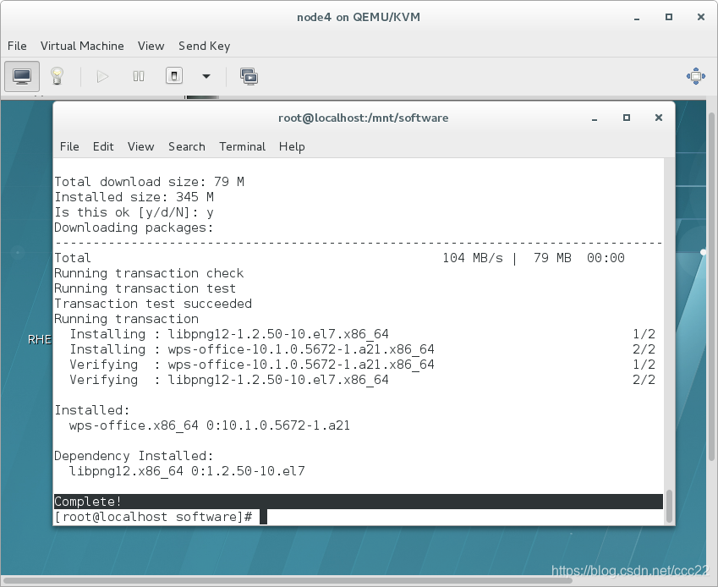
Task: Open manage VM snapshots icon
Action: point(249,76)
